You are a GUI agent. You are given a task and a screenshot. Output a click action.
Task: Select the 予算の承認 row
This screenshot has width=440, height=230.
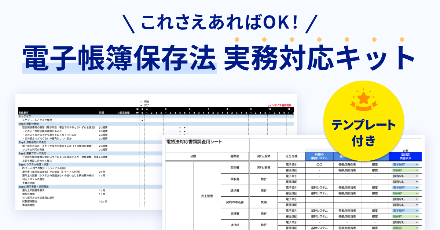click(x=91, y=183)
